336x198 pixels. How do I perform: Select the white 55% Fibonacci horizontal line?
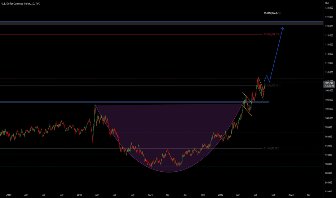131,13
